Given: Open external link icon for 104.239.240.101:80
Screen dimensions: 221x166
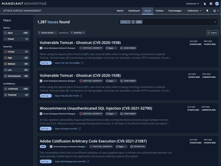Looking at the screenshot, I should point(81,96).
